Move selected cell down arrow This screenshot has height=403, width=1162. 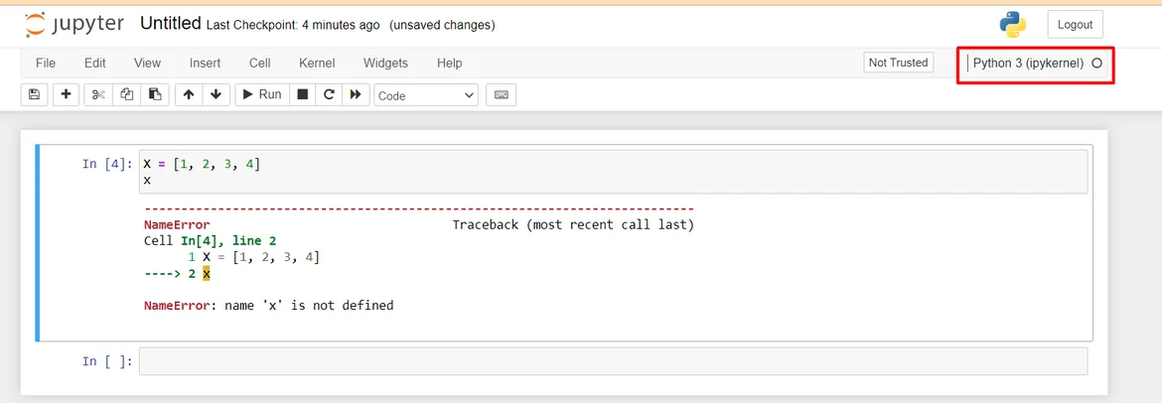tap(216, 94)
